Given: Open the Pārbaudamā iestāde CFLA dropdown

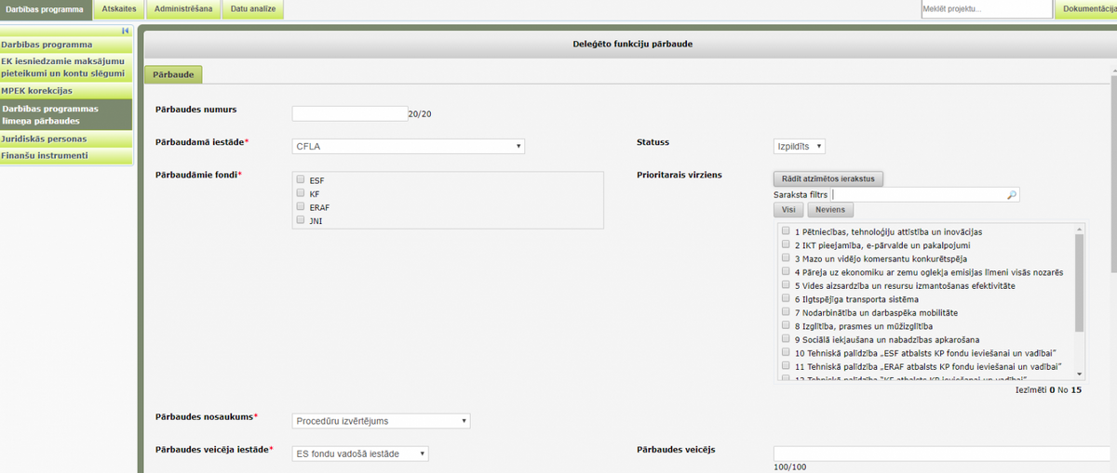Looking at the screenshot, I should click(409, 146).
